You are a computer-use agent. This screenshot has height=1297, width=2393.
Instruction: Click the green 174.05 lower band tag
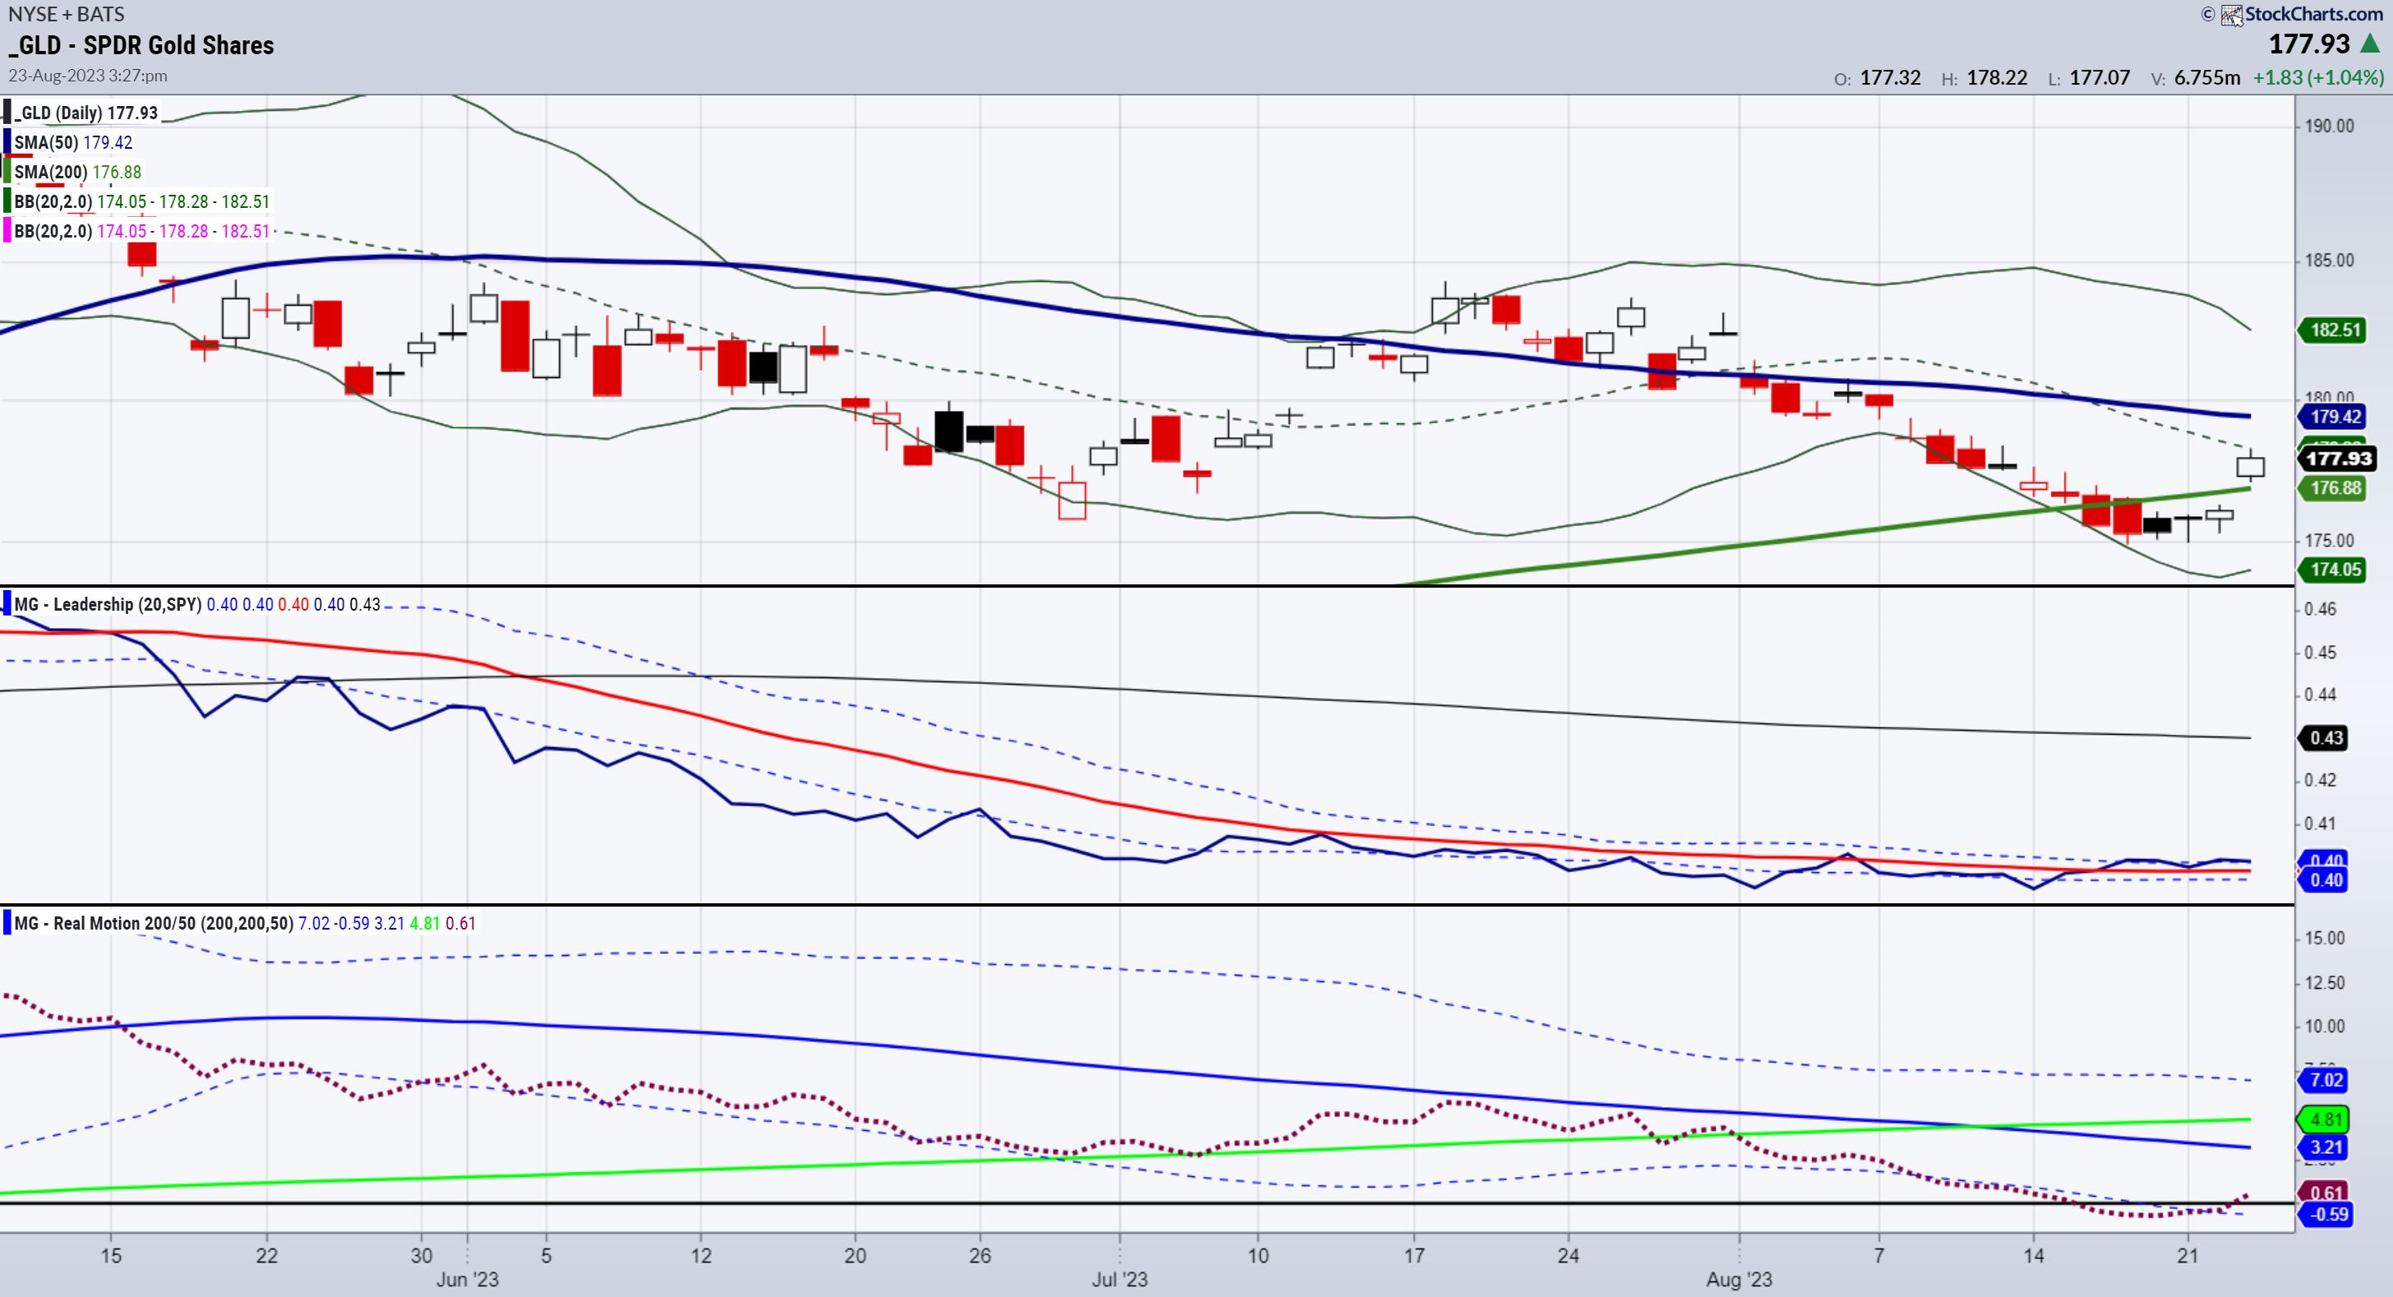[x=2335, y=570]
